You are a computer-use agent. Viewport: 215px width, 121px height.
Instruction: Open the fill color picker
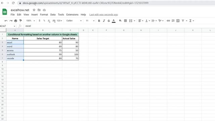point(120,21)
